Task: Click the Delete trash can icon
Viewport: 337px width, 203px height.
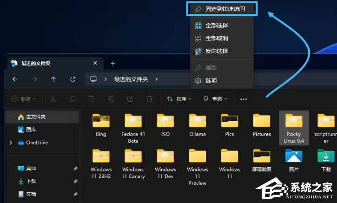Action: click(150, 99)
